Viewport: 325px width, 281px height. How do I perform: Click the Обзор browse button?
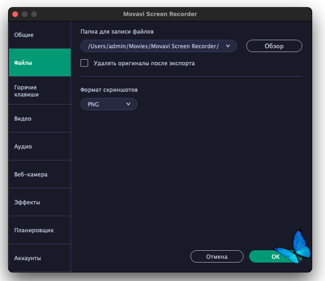point(274,46)
